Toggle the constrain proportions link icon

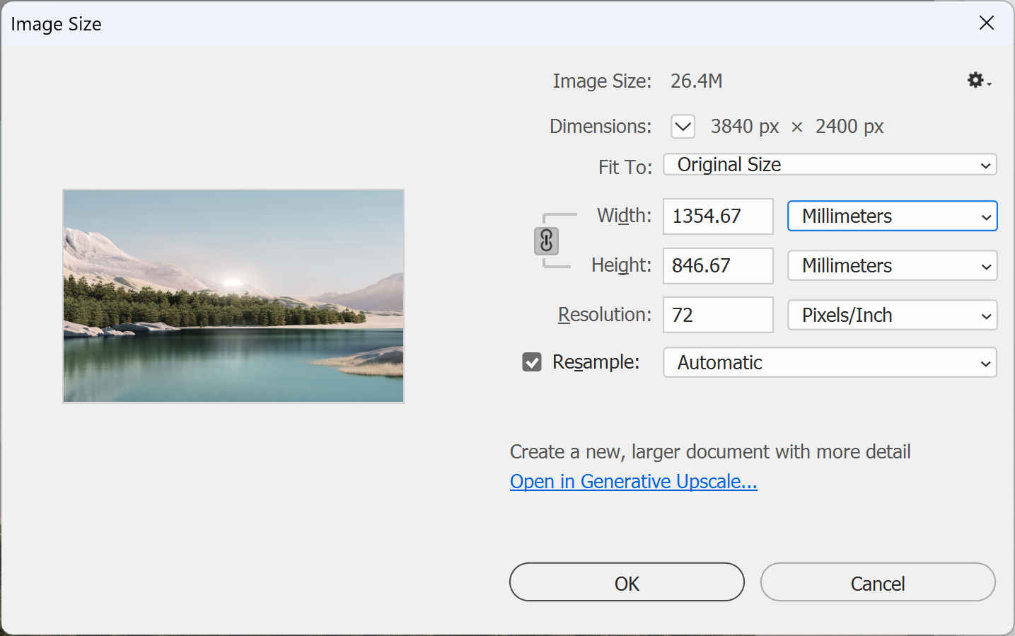[x=546, y=241]
